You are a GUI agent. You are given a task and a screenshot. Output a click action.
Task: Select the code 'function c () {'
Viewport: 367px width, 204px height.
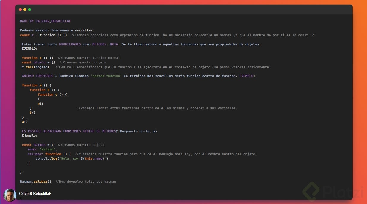click(x=52, y=94)
